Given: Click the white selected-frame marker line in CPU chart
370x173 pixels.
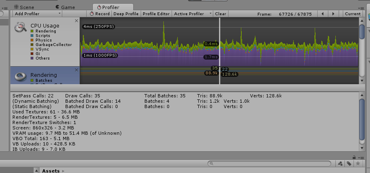Looking at the screenshot, I should coord(220,42).
